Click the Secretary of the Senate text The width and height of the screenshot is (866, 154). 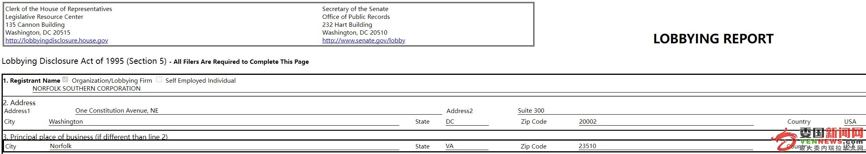pyautogui.click(x=355, y=9)
